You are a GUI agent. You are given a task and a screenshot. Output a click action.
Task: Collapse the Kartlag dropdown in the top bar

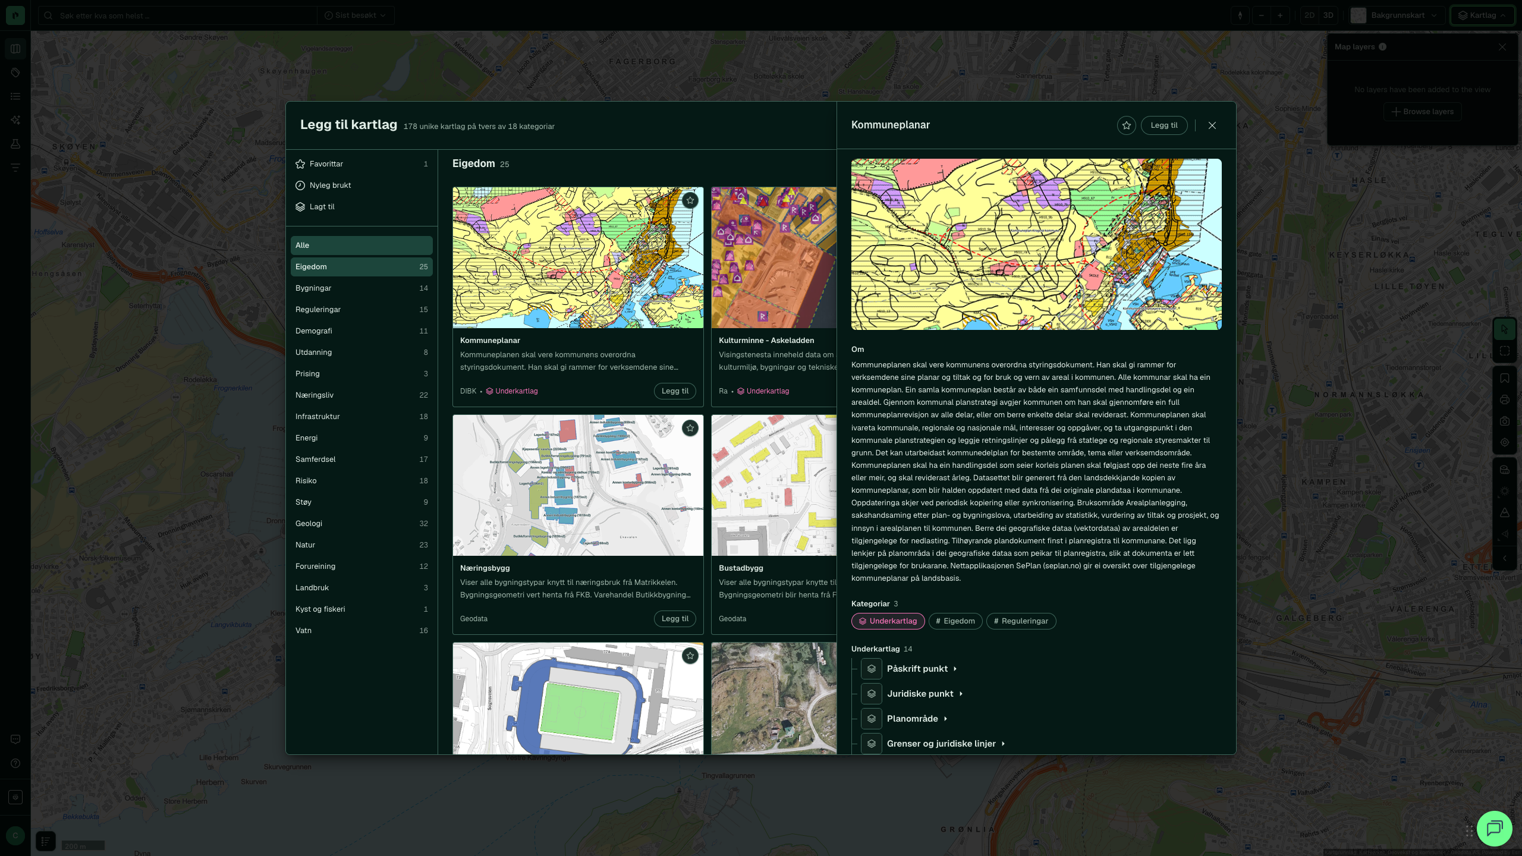pyautogui.click(x=1482, y=15)
